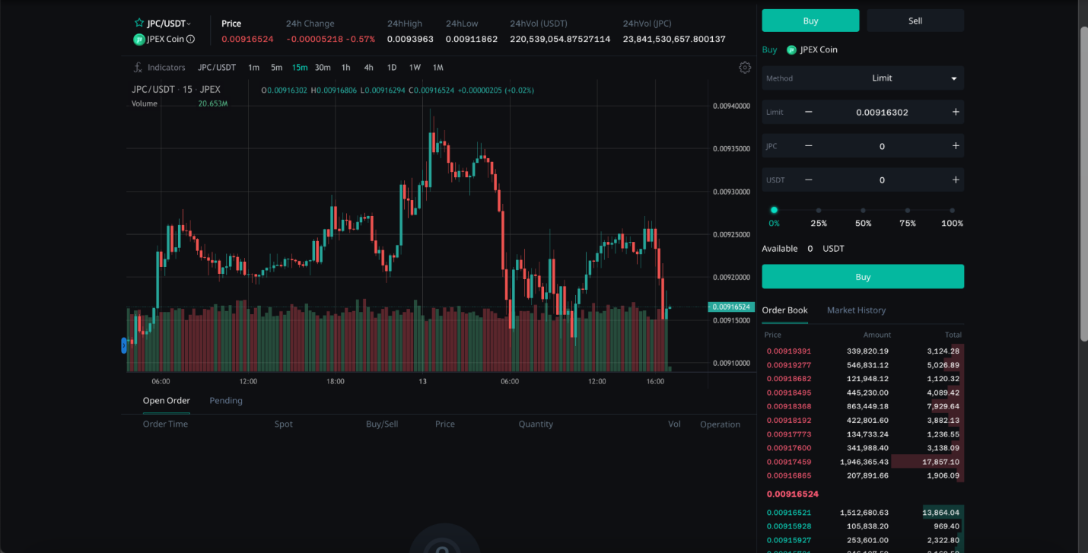The image size is (1088, 553).
Task: Select the 30m timeframe
Action: [x=323, y=68]
